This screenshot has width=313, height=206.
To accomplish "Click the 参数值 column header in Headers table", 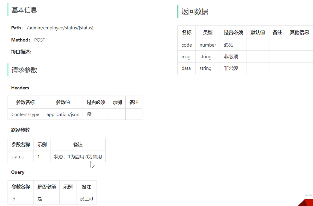I will [x=63, y=102].
